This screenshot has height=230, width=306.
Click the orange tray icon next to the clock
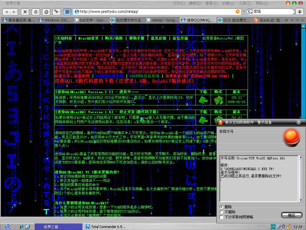click(x=289, y=227)
